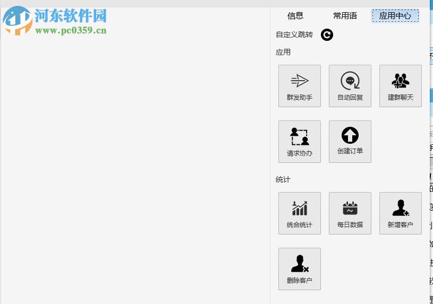Open the 删除客户 deleted customers tile

point(299,269)
